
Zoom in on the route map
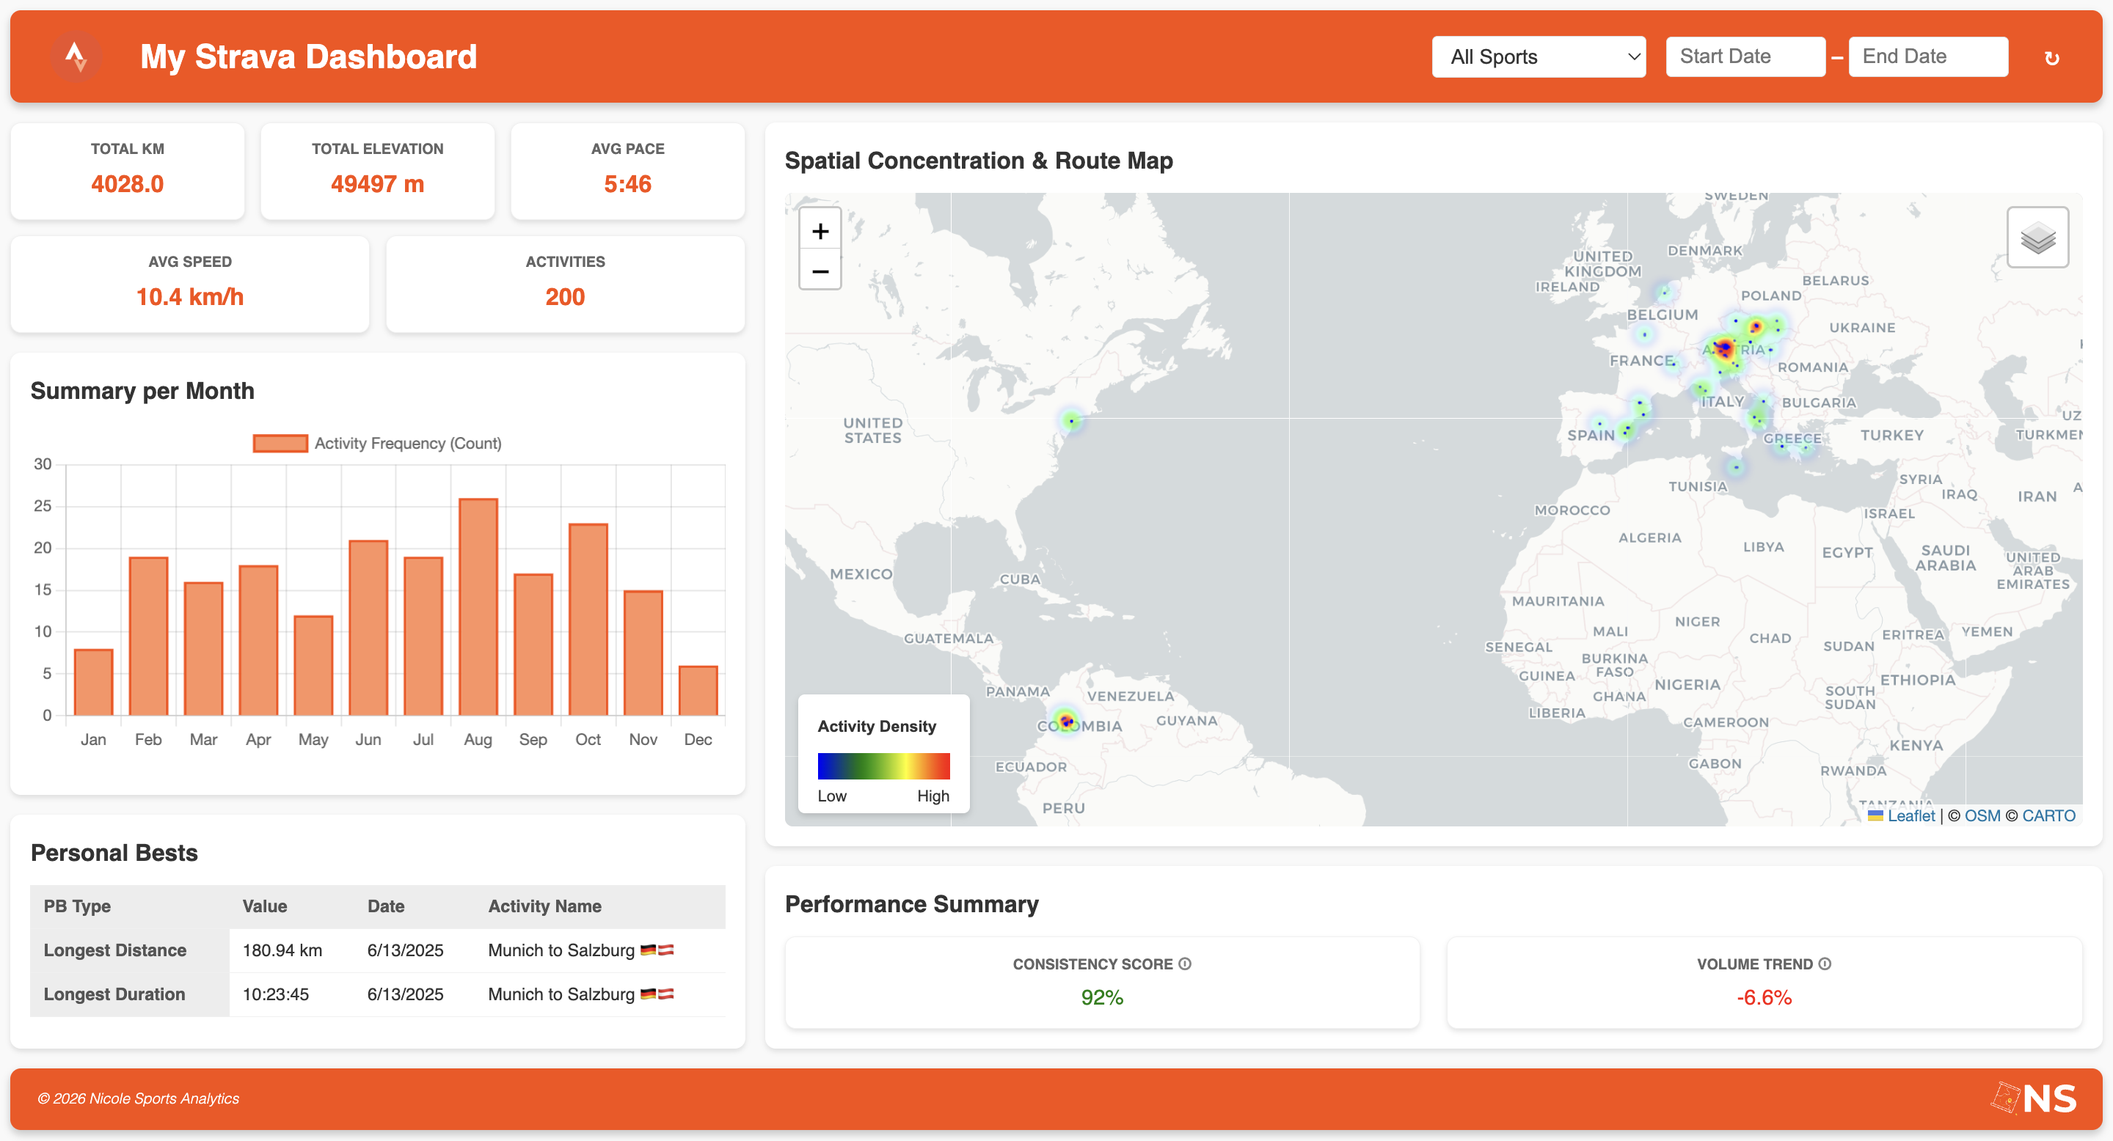point(820,232)
